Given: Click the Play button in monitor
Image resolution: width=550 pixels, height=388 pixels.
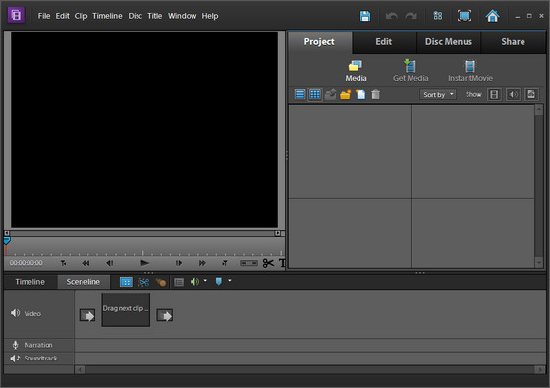Looking at the screenshot, I should (144, 263).
